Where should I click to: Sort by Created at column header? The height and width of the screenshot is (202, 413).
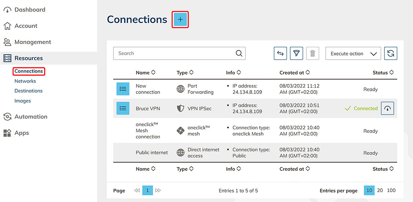295,73
